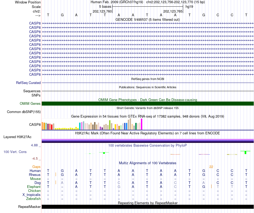Viewport: 254px width, 213px height.
Task: Open the H3K27Ac Mark track title
Action: pyautogui.click(x=148, y=133)
